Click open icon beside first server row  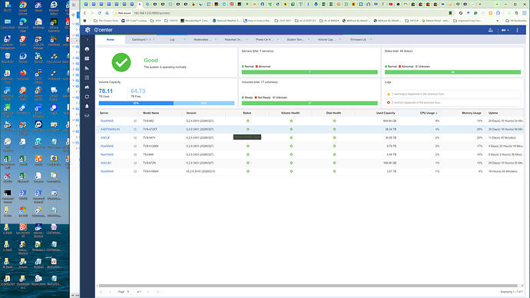point(135,121)
